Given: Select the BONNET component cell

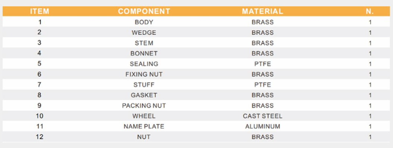Looking at the screenshot, I should (x=144, y=53).
